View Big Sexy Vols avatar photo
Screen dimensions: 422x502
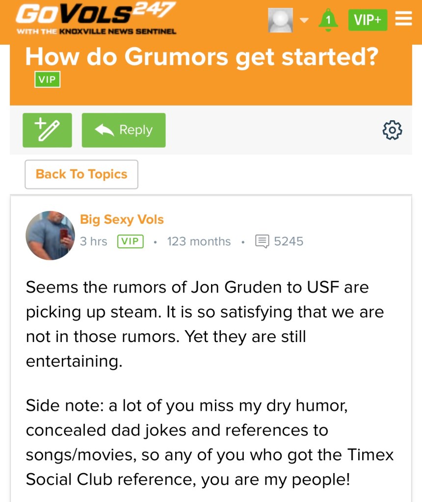pos(50,236)
